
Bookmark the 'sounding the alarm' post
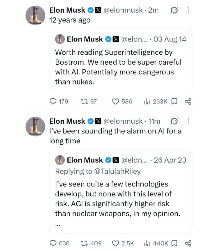pyautogui.click(x=174, y=243)
